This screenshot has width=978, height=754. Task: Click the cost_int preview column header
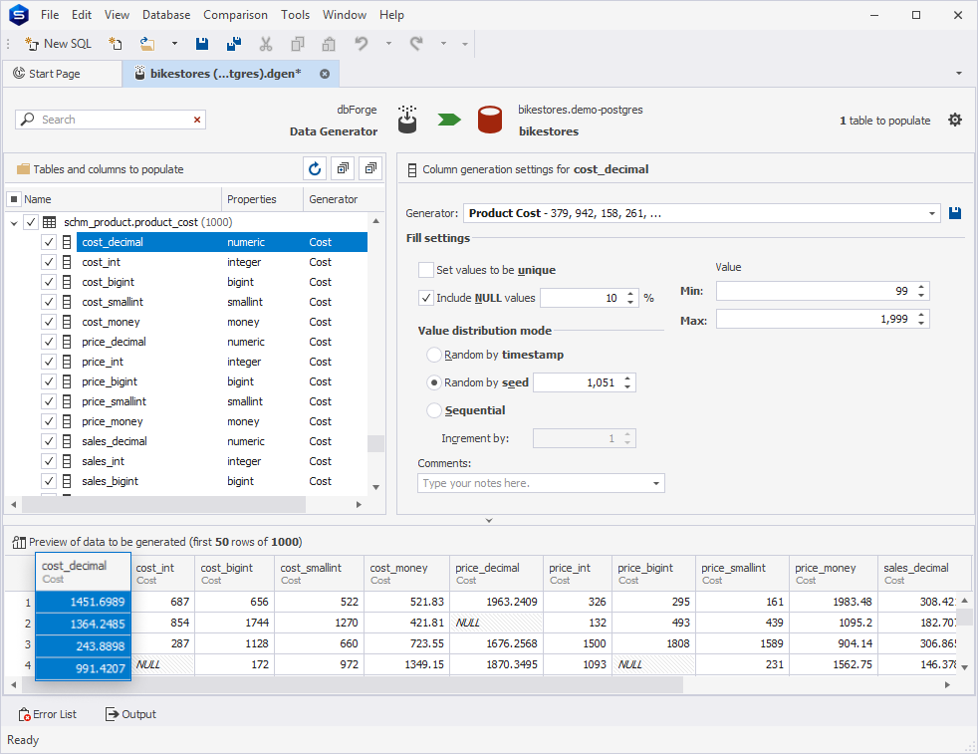(162, 573)
